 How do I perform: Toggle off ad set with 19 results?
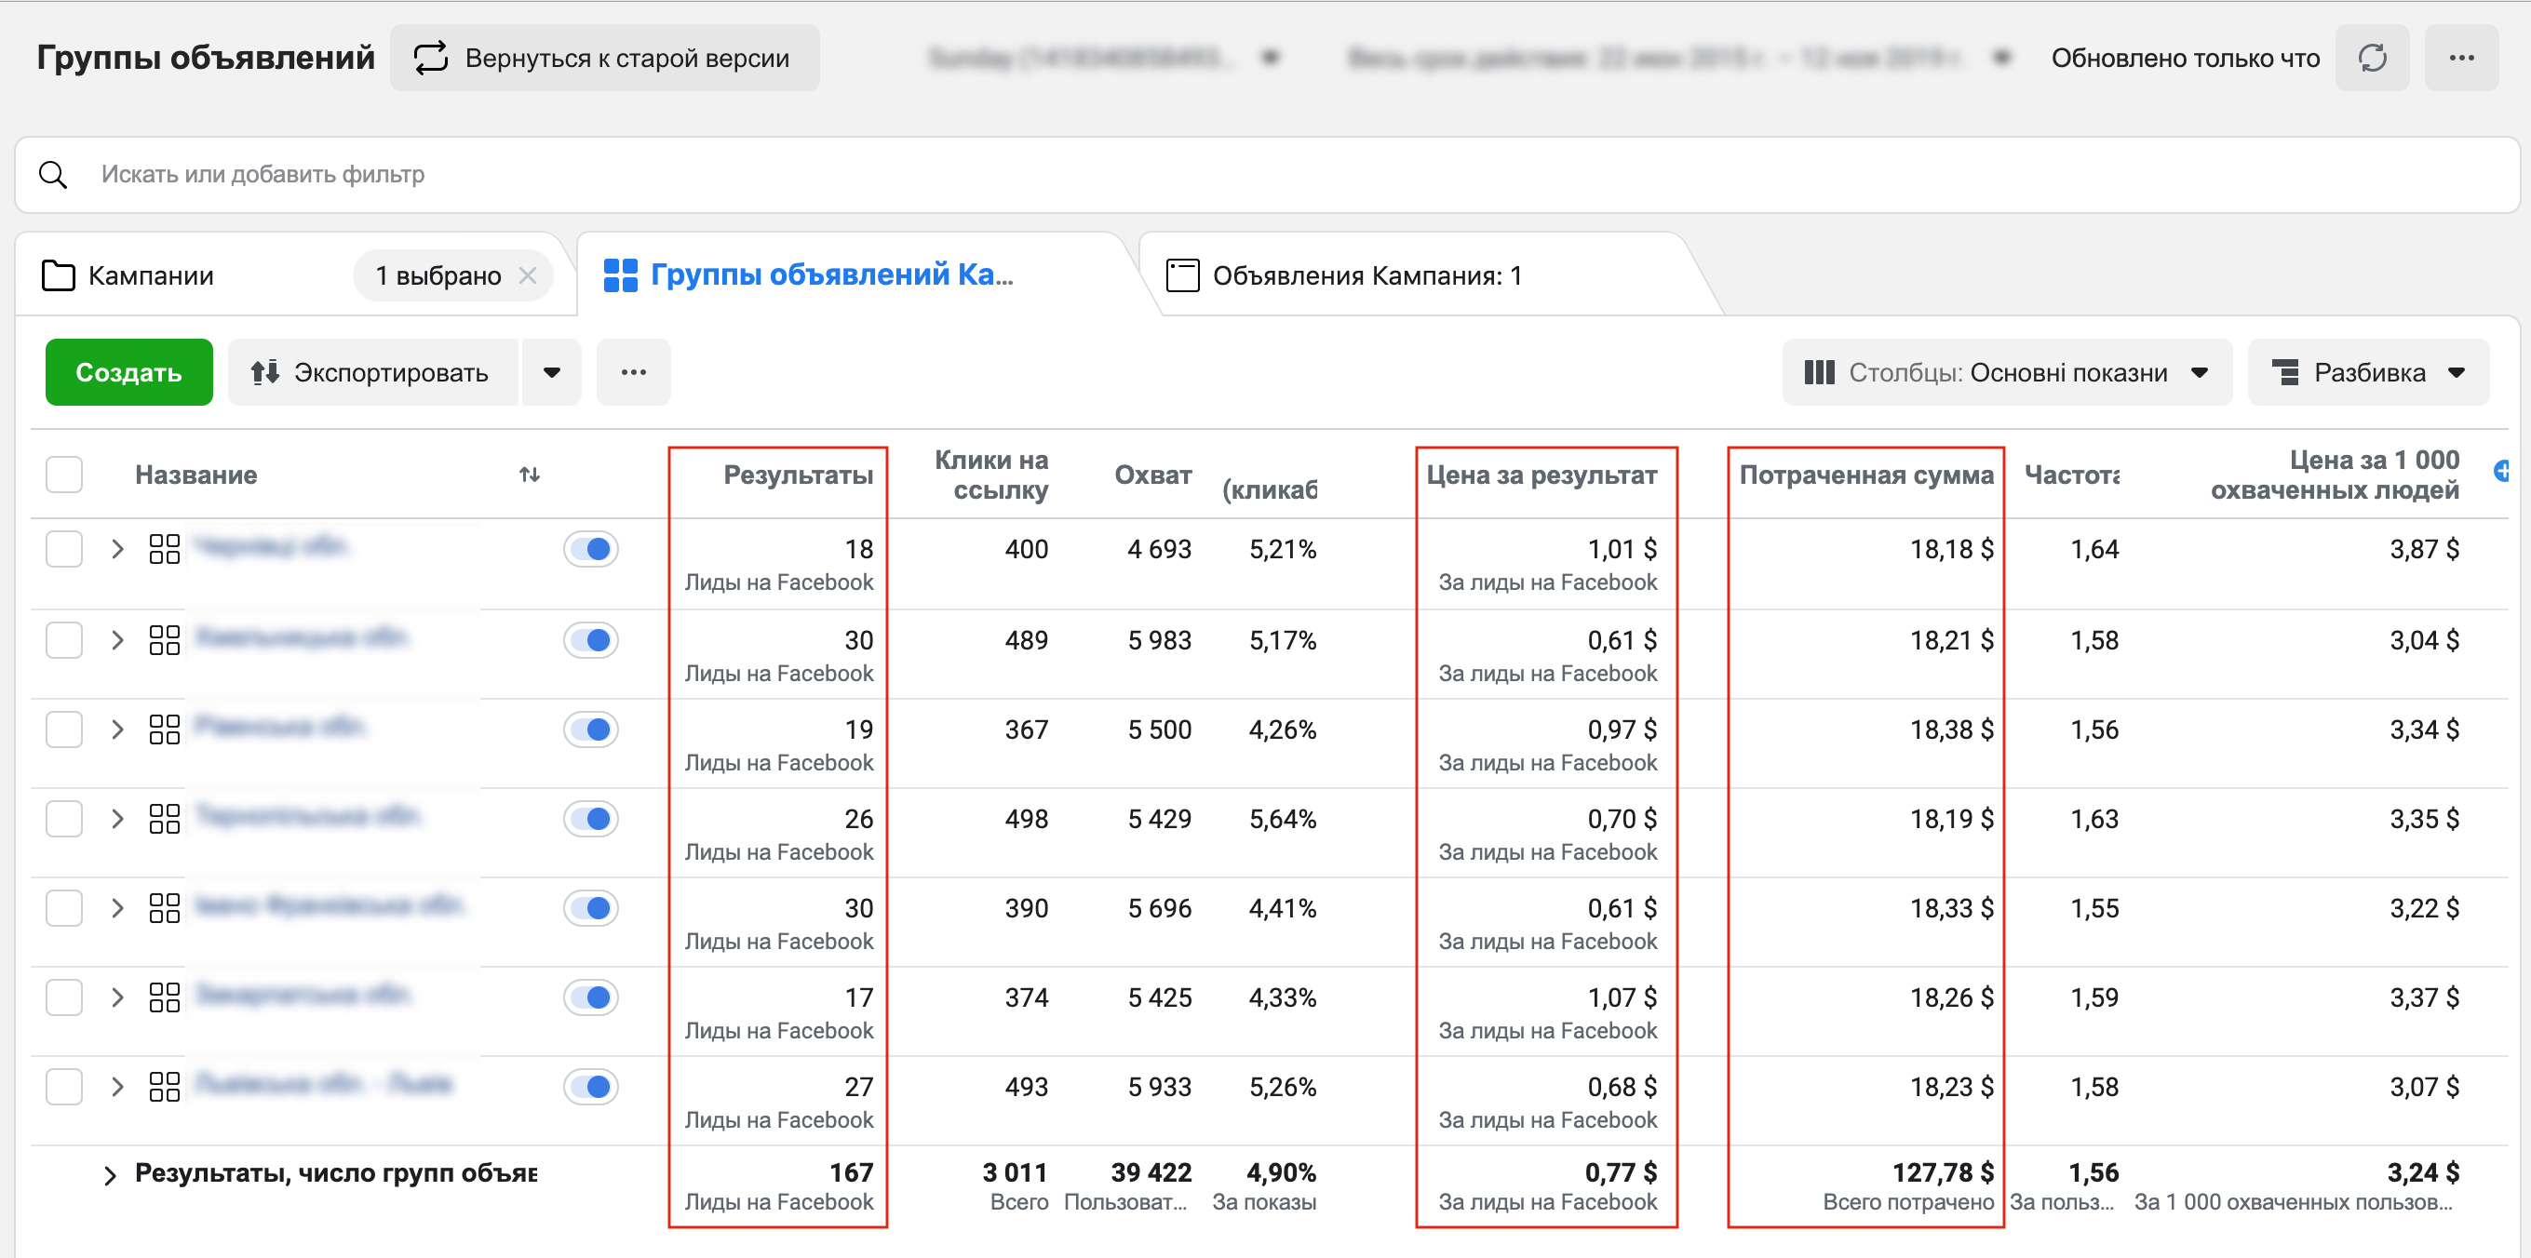pyautogui.click(x=590, y=729)
